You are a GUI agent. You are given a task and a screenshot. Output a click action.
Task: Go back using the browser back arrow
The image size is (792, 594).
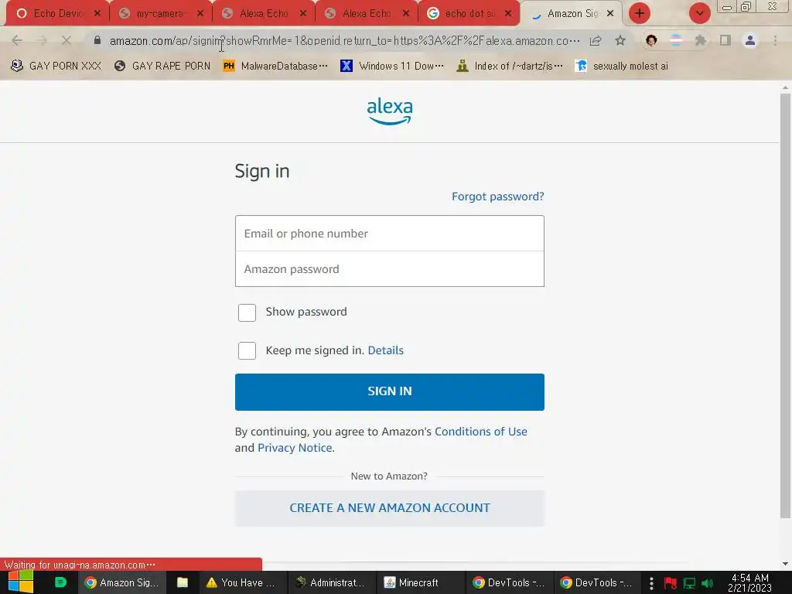(17, 40)
